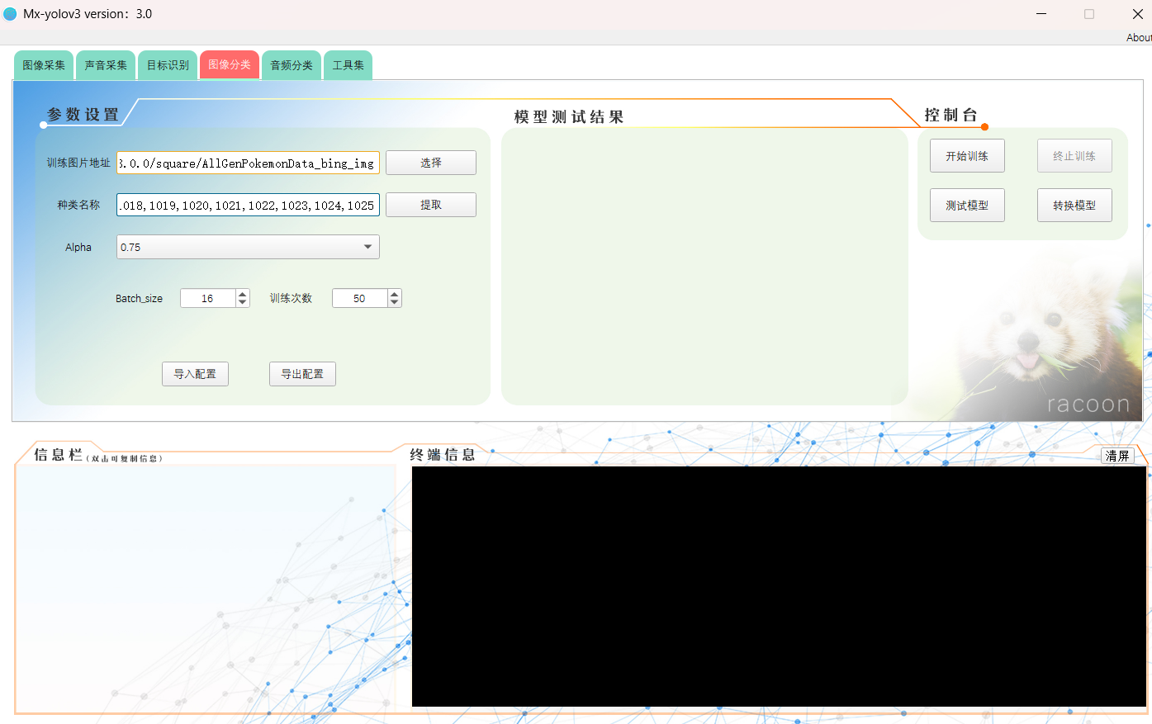Image resolution: width=1152 pixels, height=724 pixels.
Task: Switch to the 图像采集 tab
Action: (44, 65)
